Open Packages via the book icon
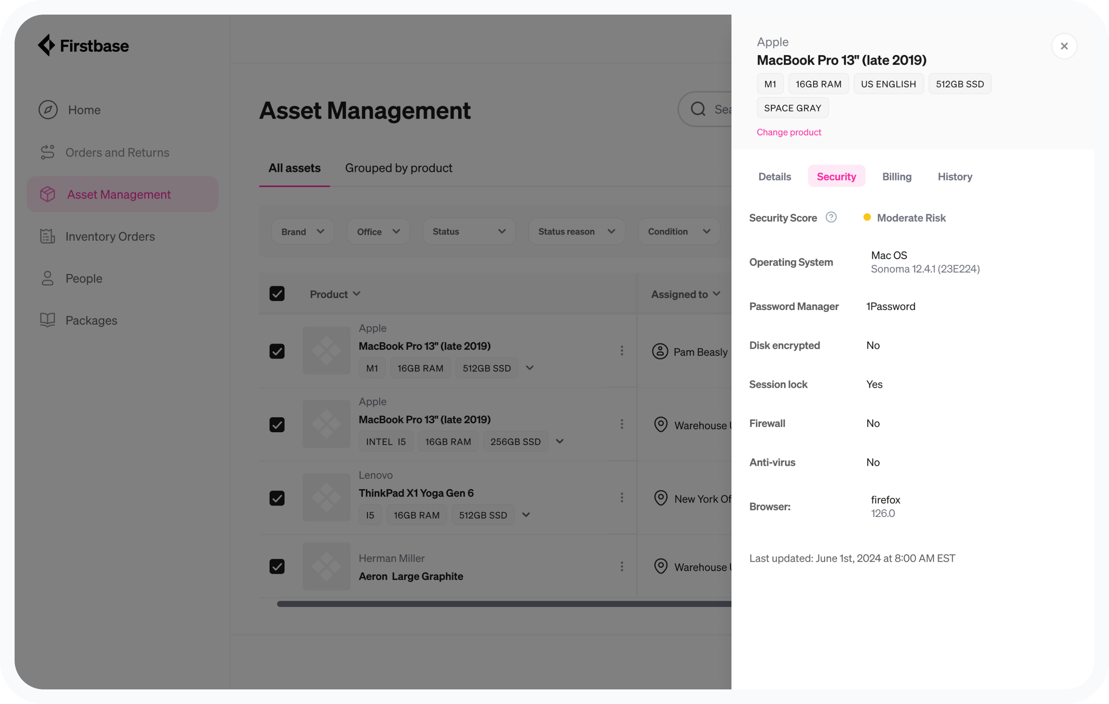Viewport: 1109px width, 704px height. [x=47, y=320]
